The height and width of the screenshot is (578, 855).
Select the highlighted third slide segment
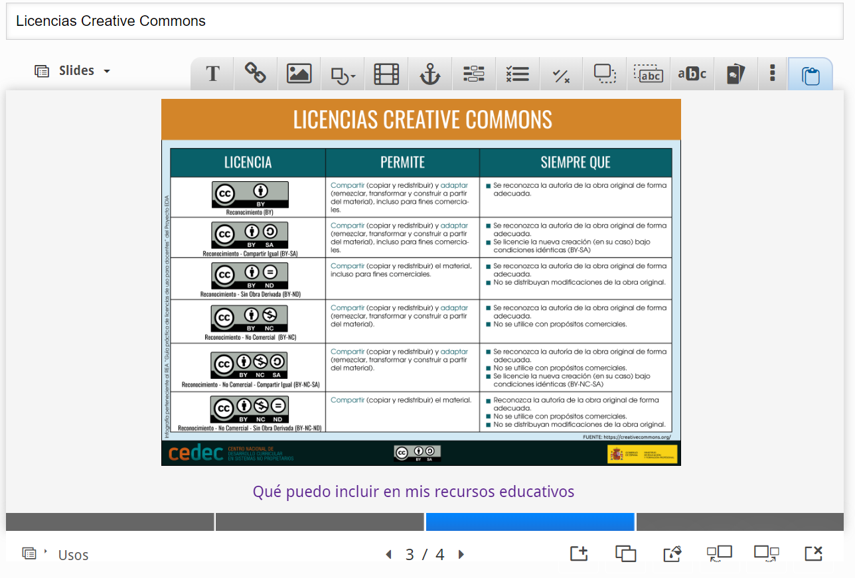[x=530, y=522]
